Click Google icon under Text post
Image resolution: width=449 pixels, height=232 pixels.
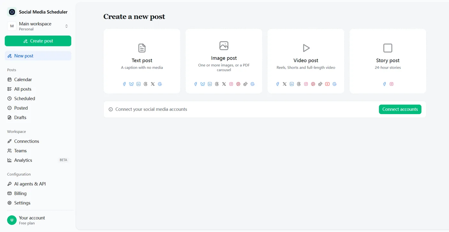tap(160, 84)
